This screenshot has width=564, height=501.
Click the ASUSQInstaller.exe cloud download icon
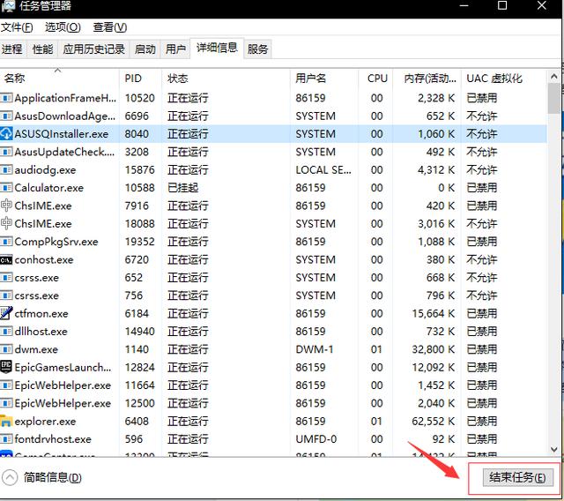tap(6, 134)
